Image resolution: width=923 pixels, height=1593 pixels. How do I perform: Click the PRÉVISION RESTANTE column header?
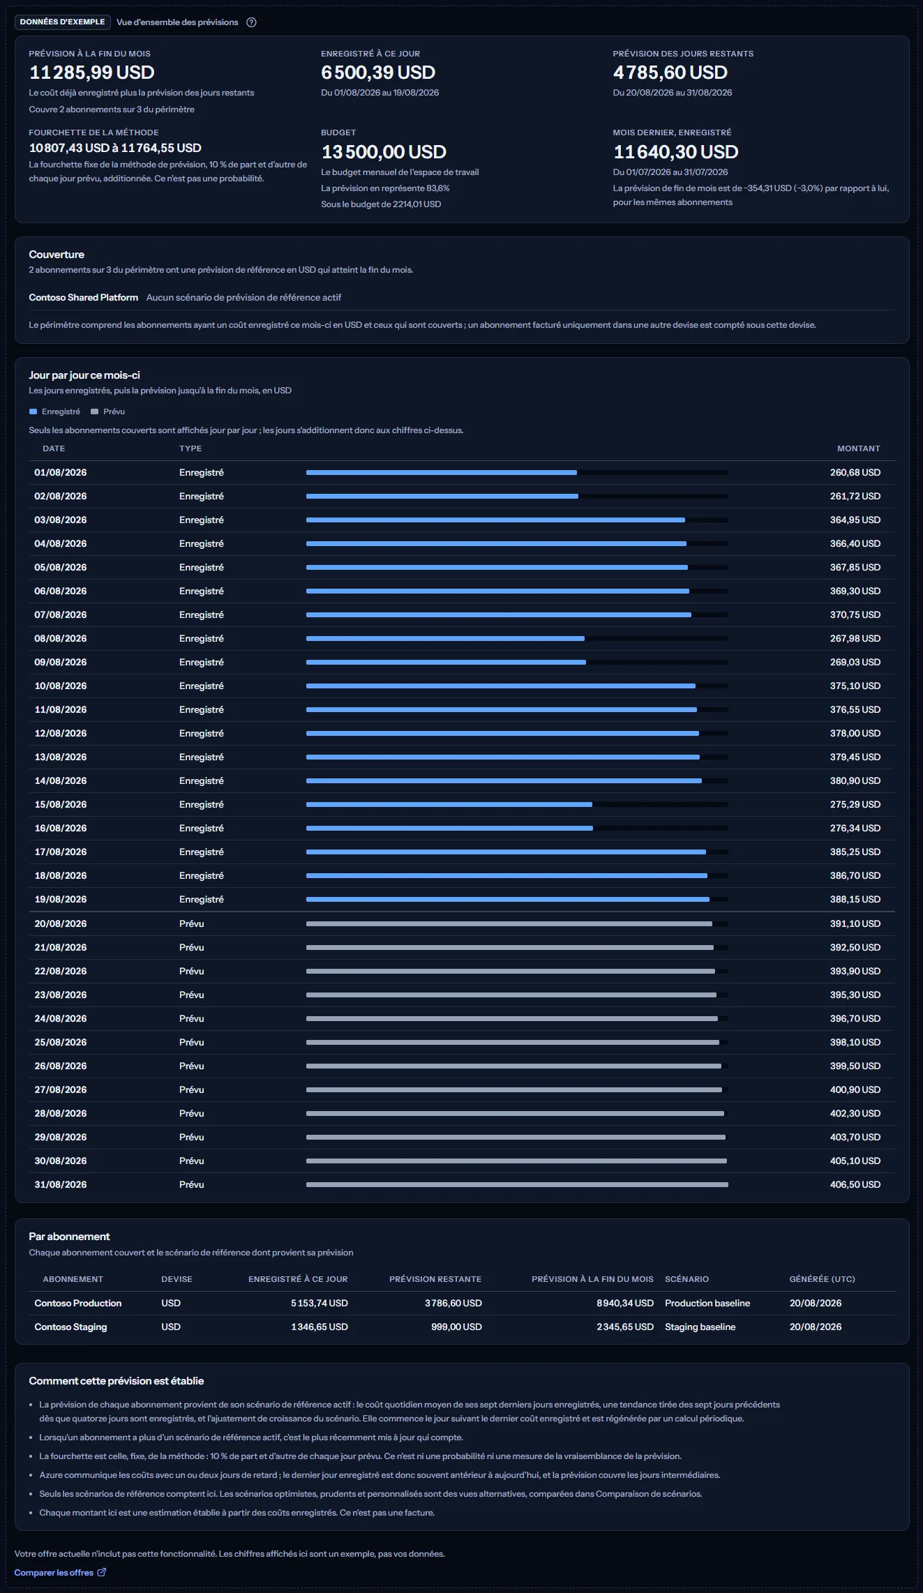click(x=435, y=1279)
